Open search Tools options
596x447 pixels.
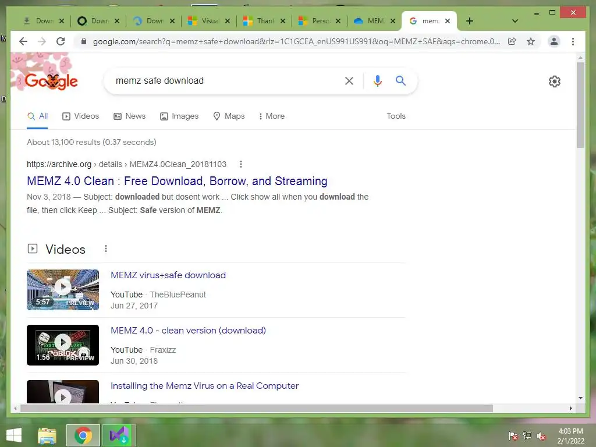coord(396,116)
